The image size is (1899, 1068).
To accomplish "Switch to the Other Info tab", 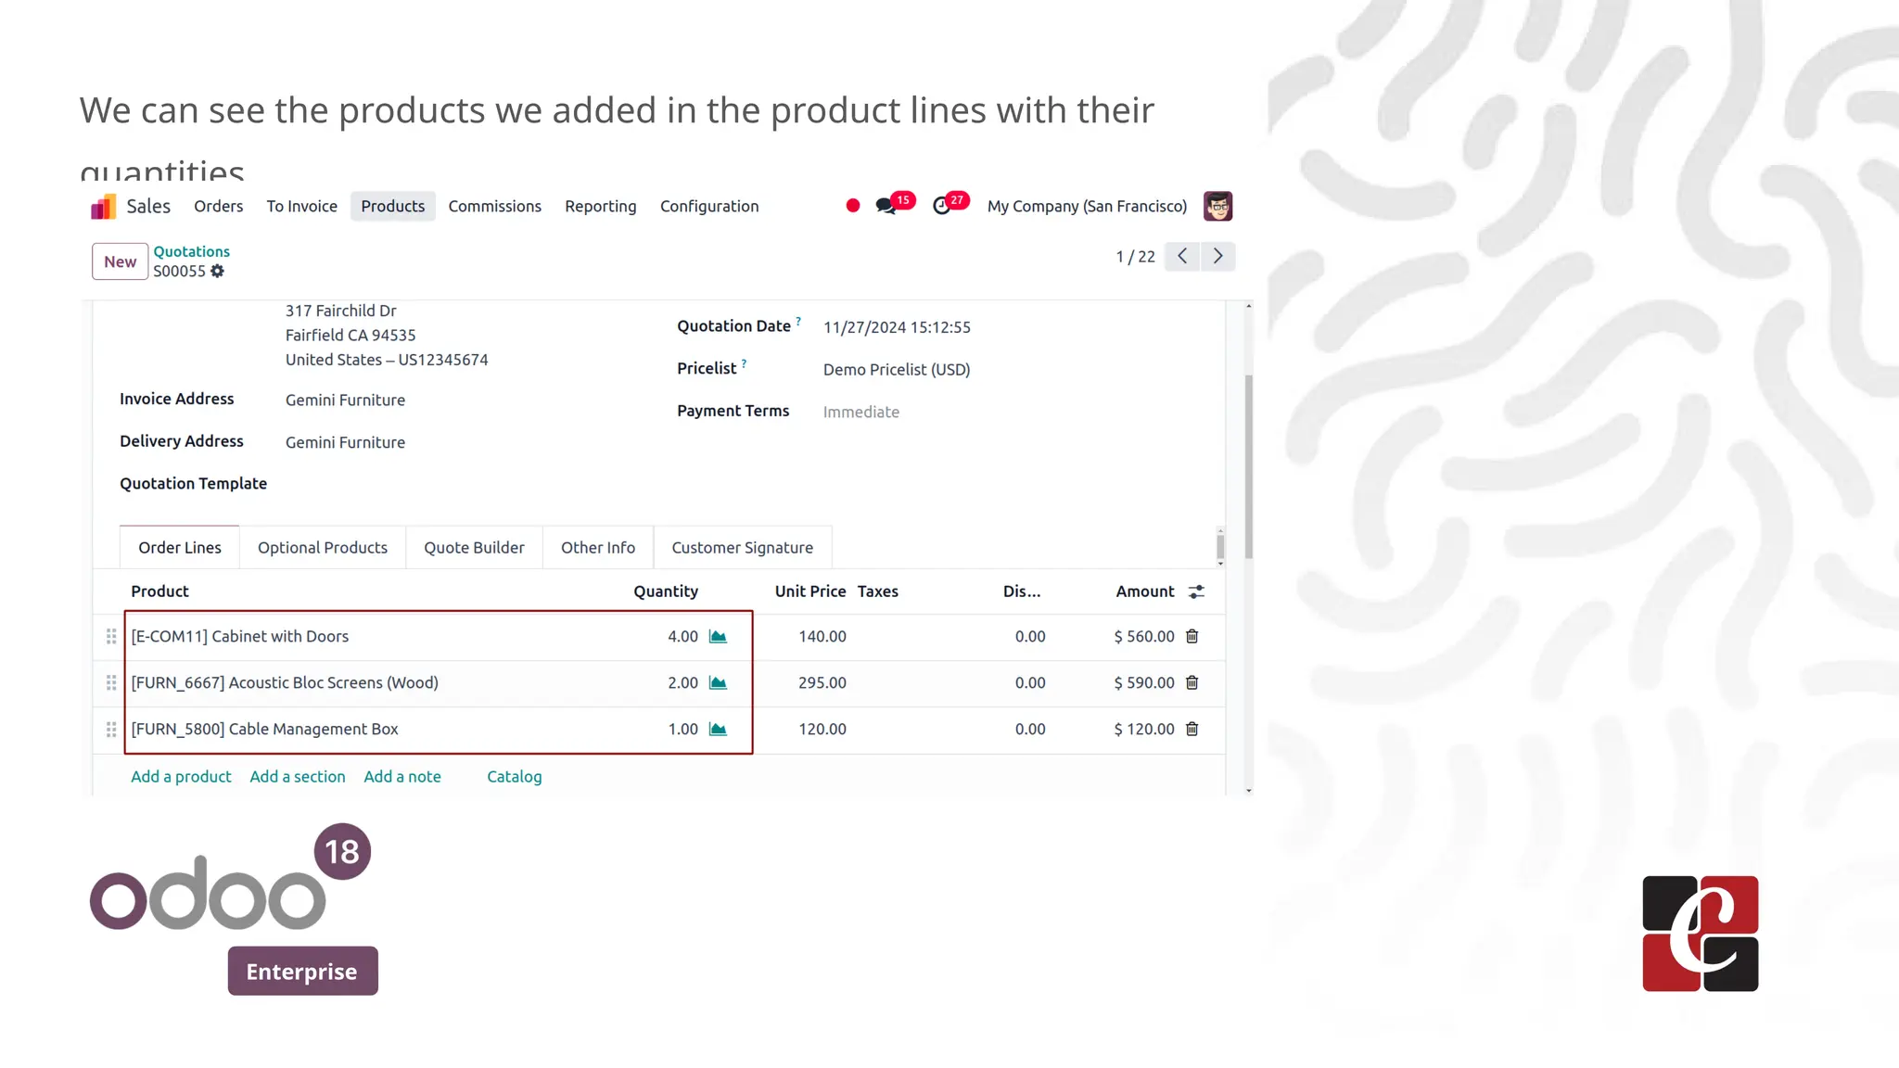I will point(598,547).
